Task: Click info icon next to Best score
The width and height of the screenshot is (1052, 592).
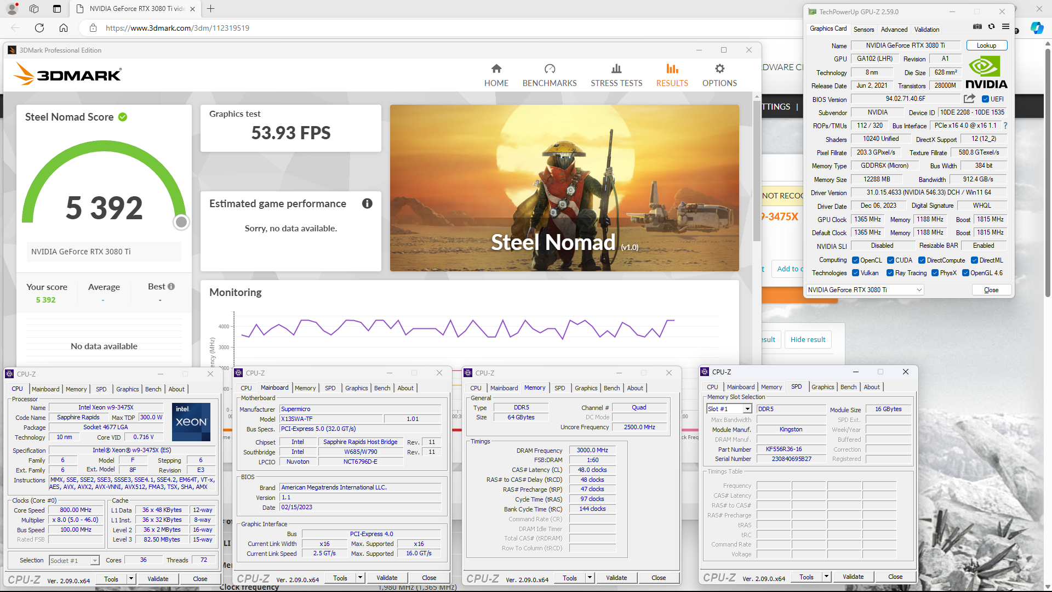Action: click(x=171, y=287)
